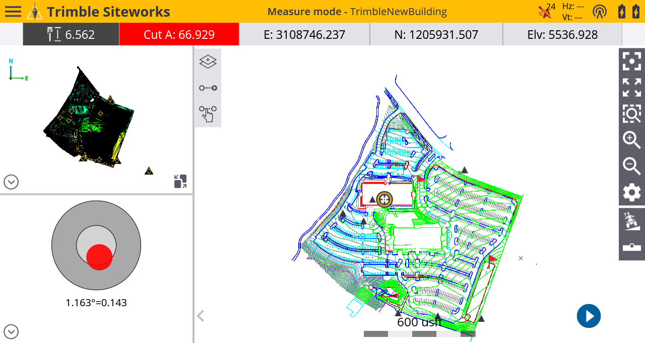645x343 pixels.
Task: Click the Trimble Siteworks logo icon
Action: (x=34, y=11)
